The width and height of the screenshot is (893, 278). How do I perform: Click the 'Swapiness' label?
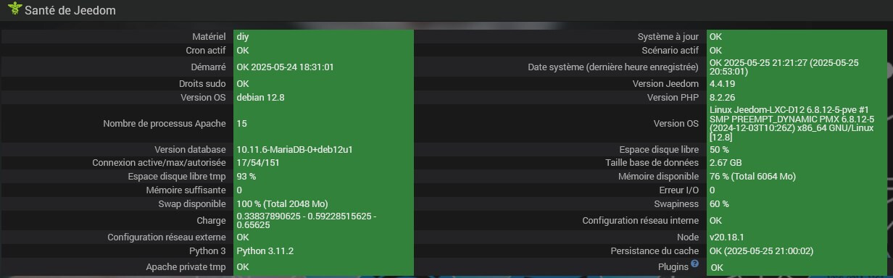coord(677,204)
